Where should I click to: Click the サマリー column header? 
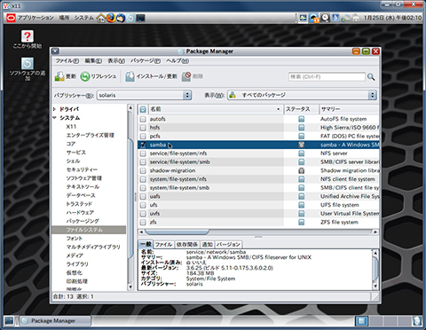pyautogui.click(x=349, y=109)
